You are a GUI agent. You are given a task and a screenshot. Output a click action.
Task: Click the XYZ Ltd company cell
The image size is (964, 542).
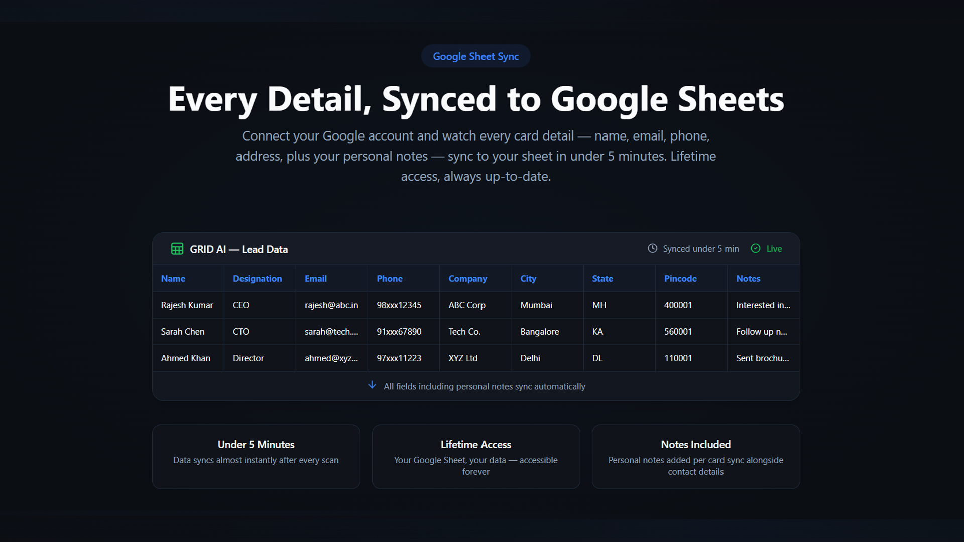pyautogui.click(x=463, y=358)
